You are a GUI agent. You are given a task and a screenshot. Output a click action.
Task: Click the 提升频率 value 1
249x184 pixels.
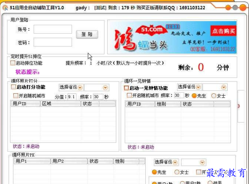91,63
